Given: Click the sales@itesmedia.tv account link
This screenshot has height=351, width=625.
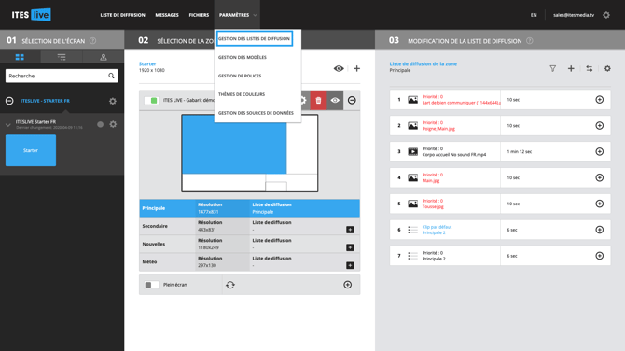Looking at the screenshot, I should tap(573, 15).
